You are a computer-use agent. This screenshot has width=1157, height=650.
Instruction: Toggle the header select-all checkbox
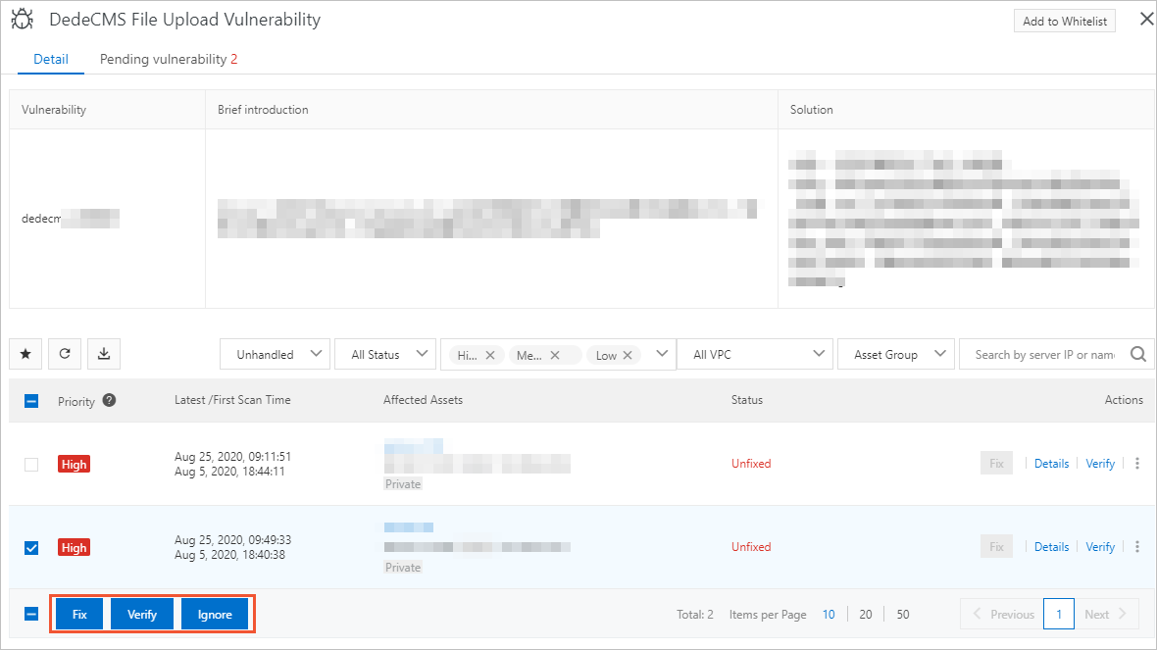[x=31, y=401]
